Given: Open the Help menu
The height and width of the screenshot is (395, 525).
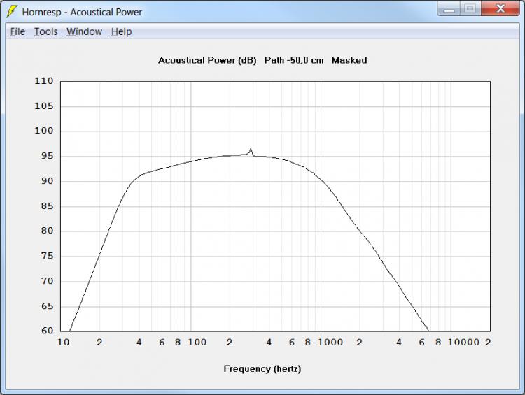Looking at the screenshot, I should 121,31.
